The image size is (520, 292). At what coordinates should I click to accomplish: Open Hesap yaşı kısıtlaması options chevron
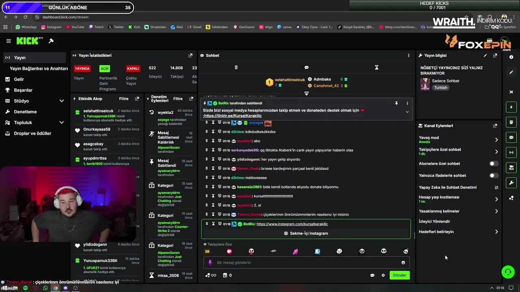(x=496, y=199)
